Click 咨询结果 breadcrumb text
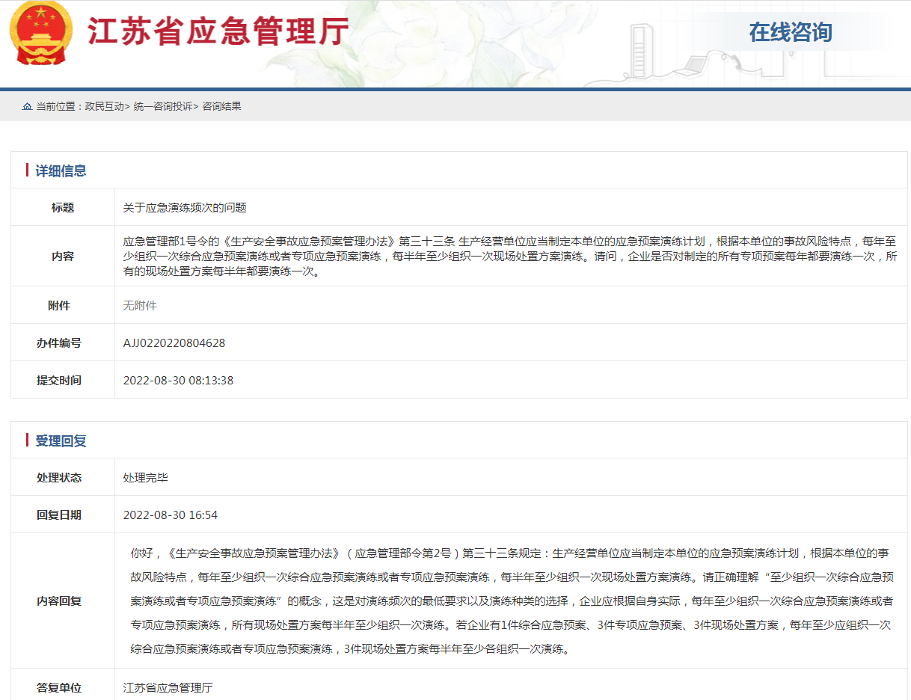 (221, 106)
